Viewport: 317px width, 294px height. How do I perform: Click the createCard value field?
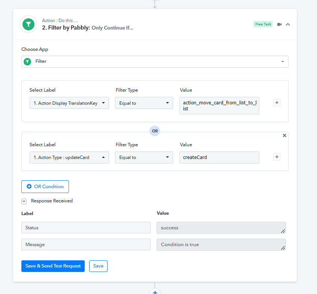coord(219,157)
